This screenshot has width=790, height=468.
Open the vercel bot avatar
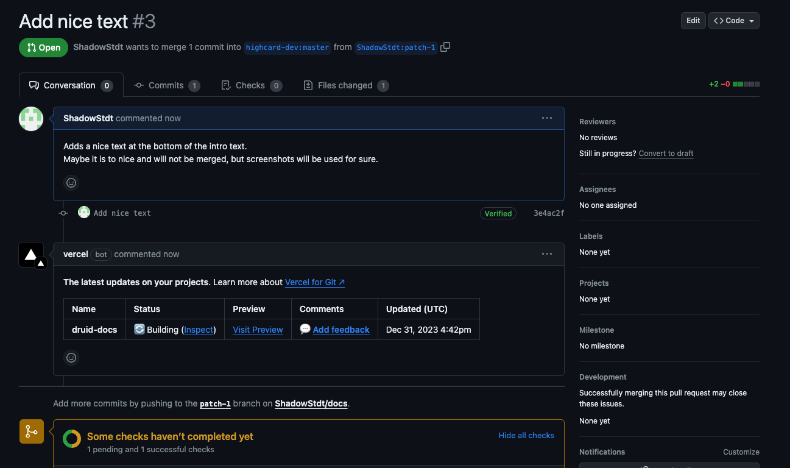tap(31, 255)
